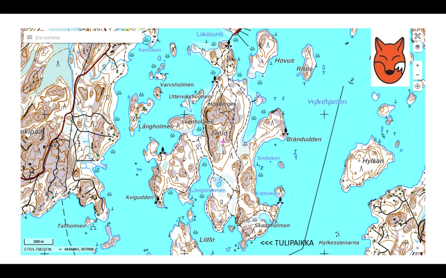Open the map layers selector

pyautogui.click(x=418, y=47)
